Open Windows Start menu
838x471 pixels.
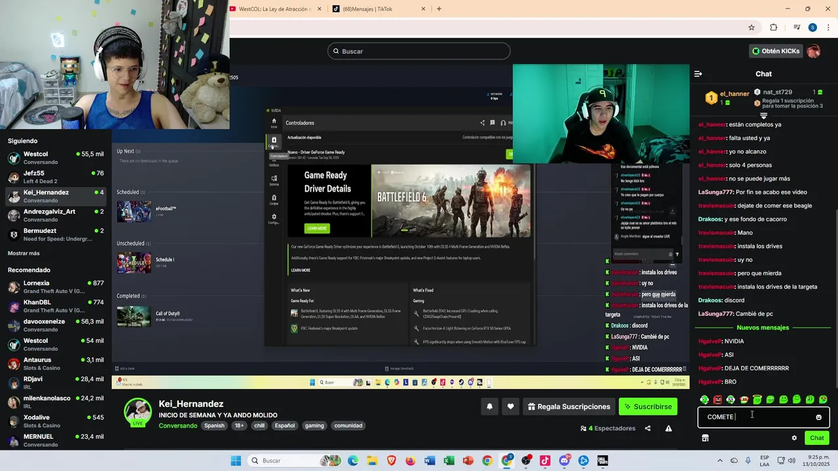pyautogui.click(x=236, y=461)
